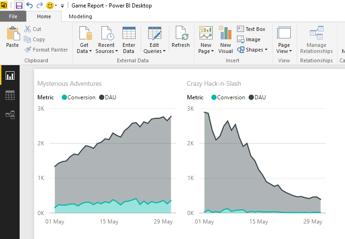Switch to Relationships view in sidebar

click(10, 115)
